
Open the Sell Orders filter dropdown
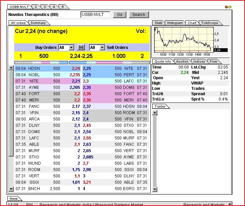[102, 48]
